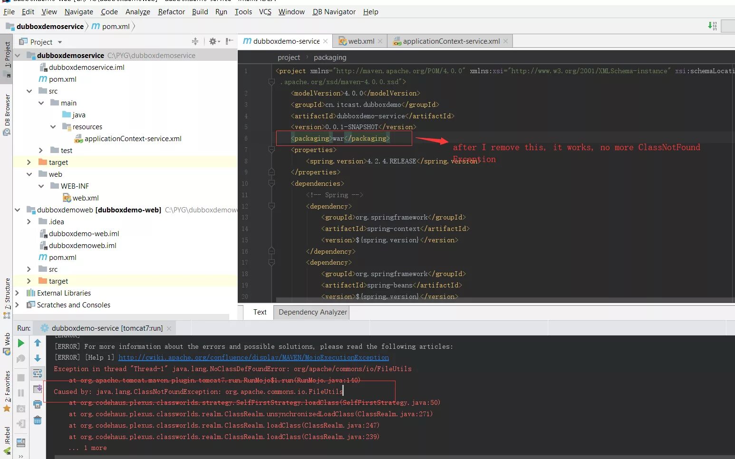735x459 pixels.
Task: Rerun the tomcat7:run configuration with green play icon
Action: coord(21,343)
